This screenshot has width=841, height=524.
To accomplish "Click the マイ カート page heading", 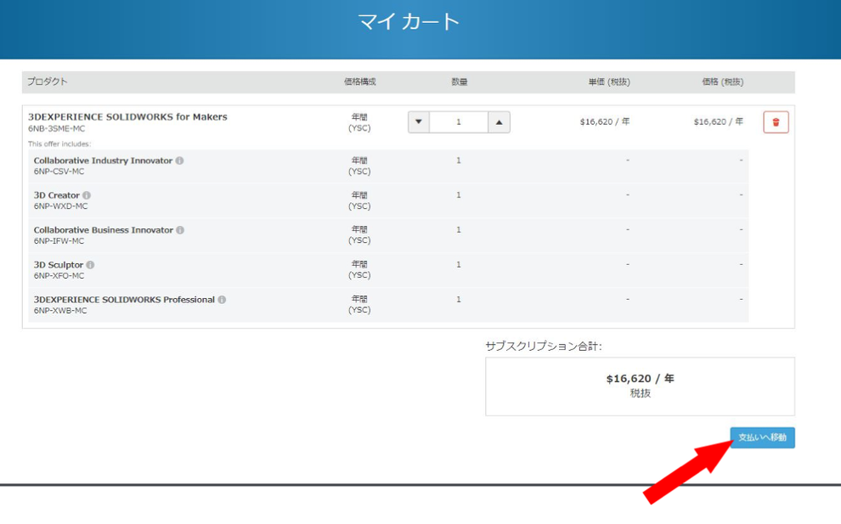I will [x=409, y=22].
